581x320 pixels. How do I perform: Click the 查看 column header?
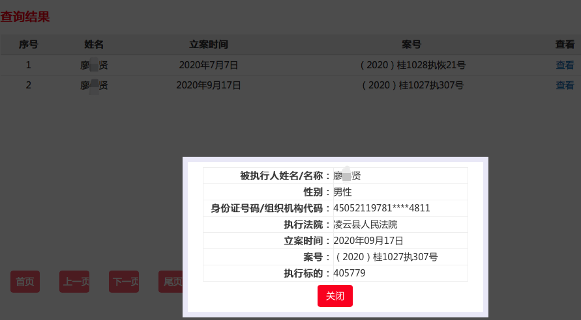click(x=565, y=44)
